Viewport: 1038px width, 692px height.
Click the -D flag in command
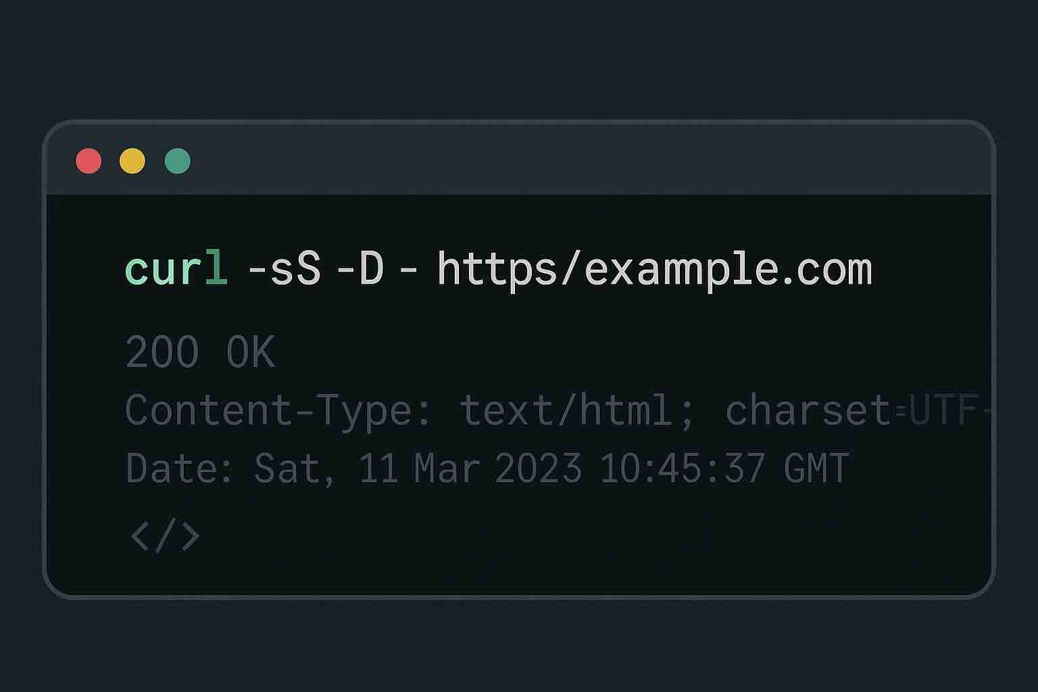pos(360,269)
